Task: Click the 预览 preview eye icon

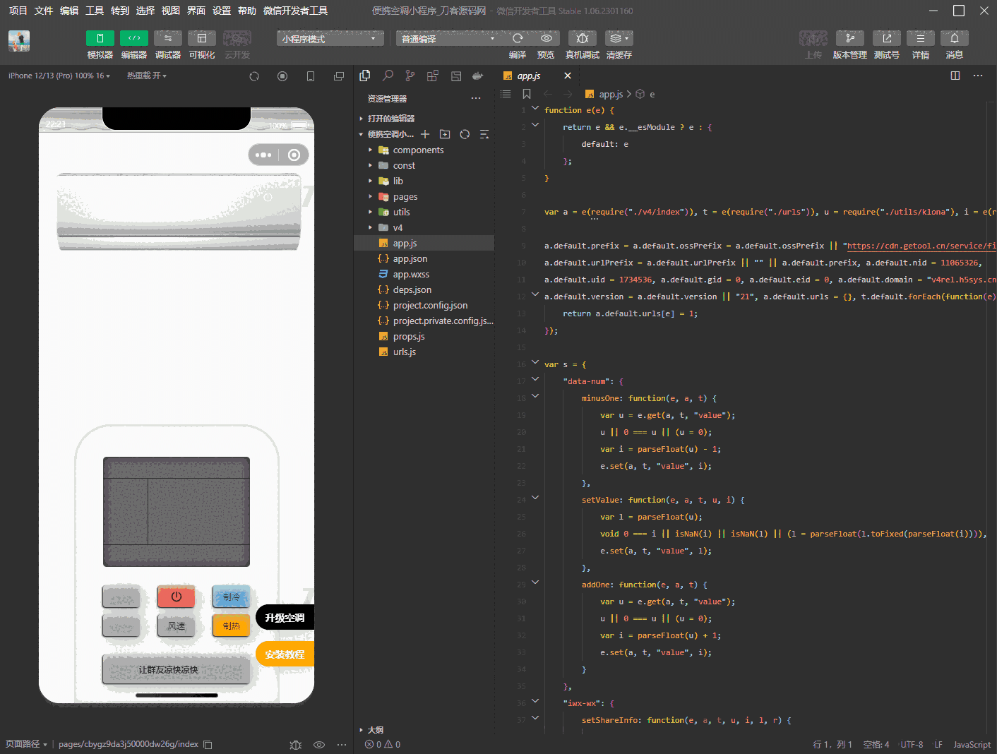Action: click(546, 38)
